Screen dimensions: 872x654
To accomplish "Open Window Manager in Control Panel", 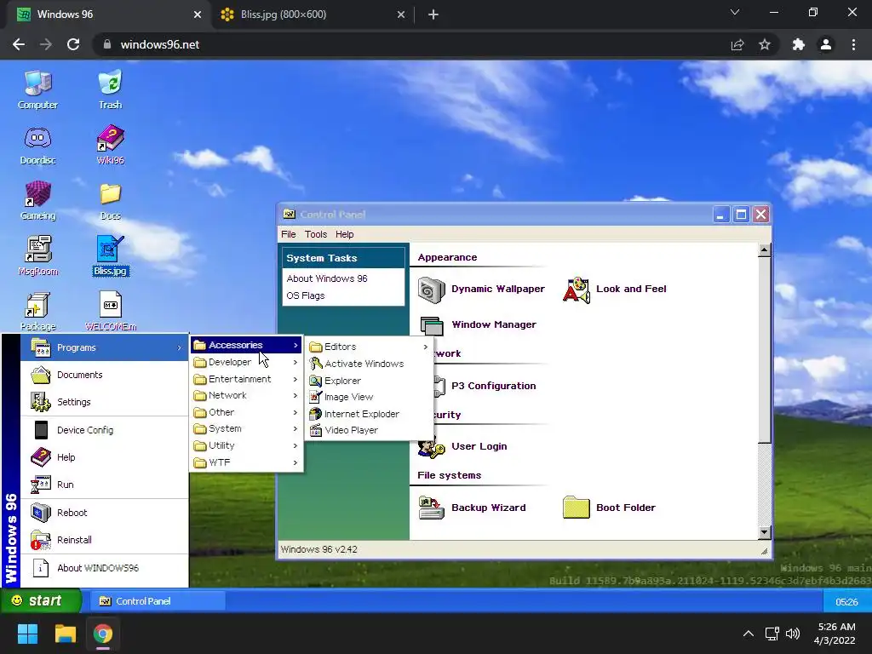I will 478,324.
